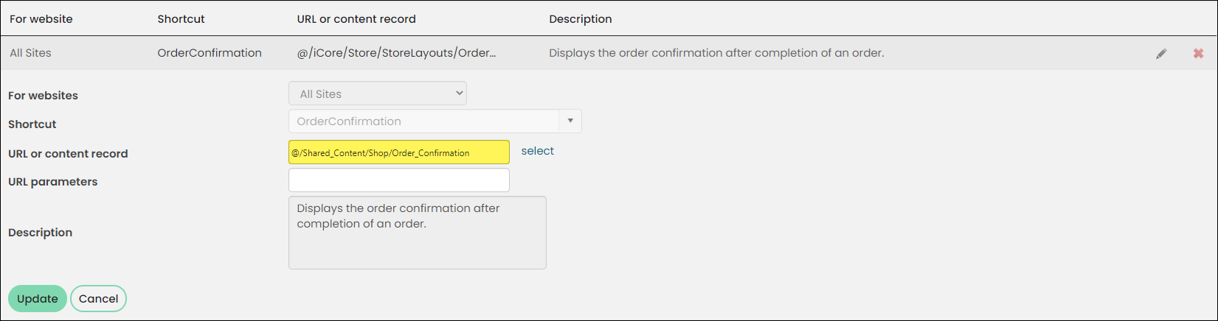Focus the empty URL parameters input

[399, 180]
